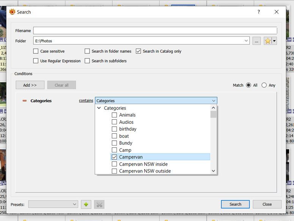Open the Folder path dropdown arrow
Viewport: 294px width, 221px height.
point(246,41)
